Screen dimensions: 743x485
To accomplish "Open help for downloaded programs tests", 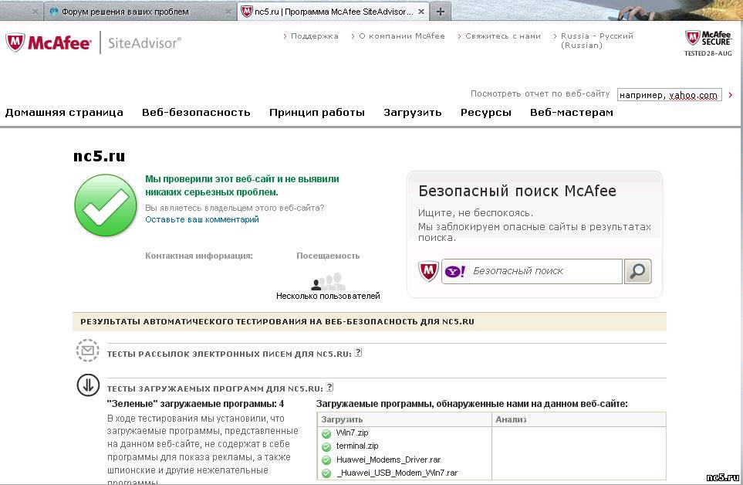I will tap(329, 387).
